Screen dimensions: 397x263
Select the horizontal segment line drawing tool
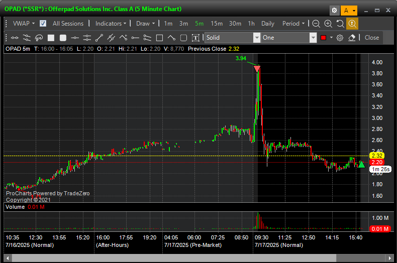click(15, 38)
